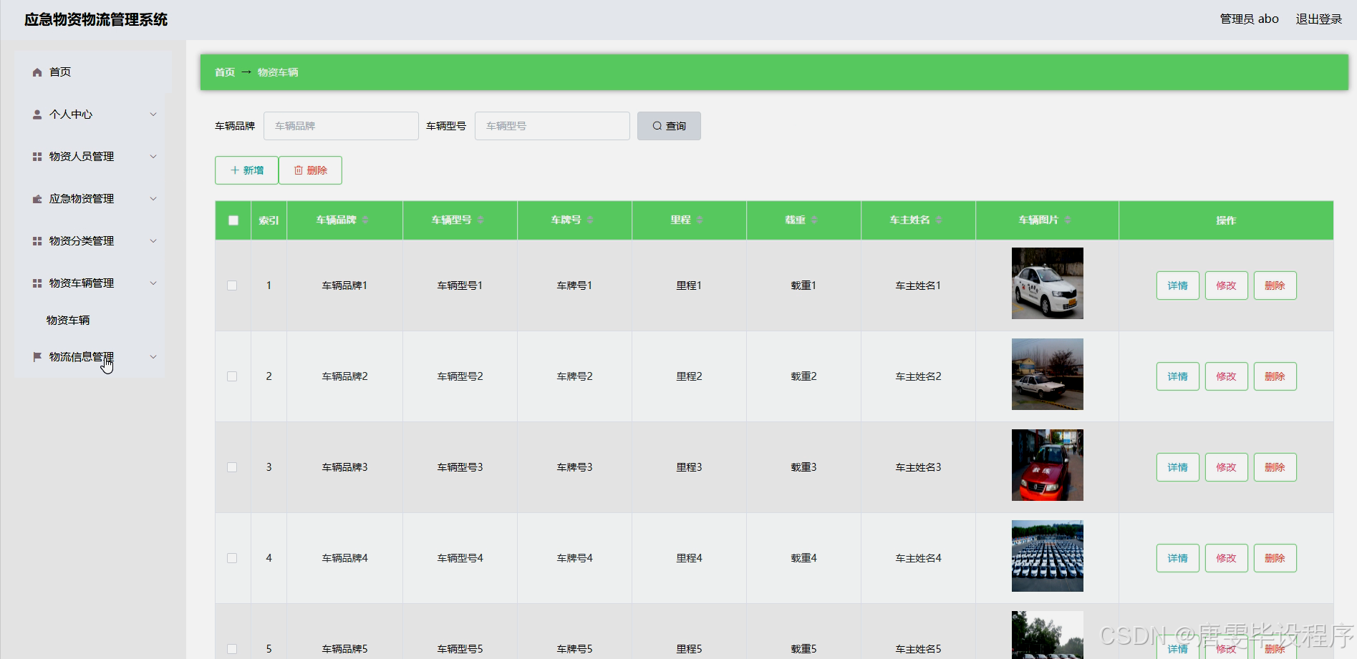This screenshot has height=659, width=1357.
Task: Click 删除 for row 车辆品牌1
Action: pyautogui.click(x=1275, y=285)
